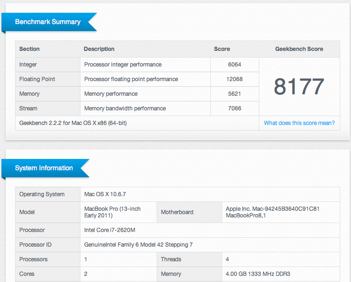
Task: Select the Floating Point score 12068
Action: pos(235,79)
